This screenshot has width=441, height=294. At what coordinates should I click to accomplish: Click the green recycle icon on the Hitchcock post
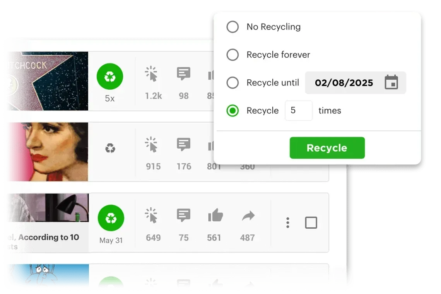[x=111, y=76]
